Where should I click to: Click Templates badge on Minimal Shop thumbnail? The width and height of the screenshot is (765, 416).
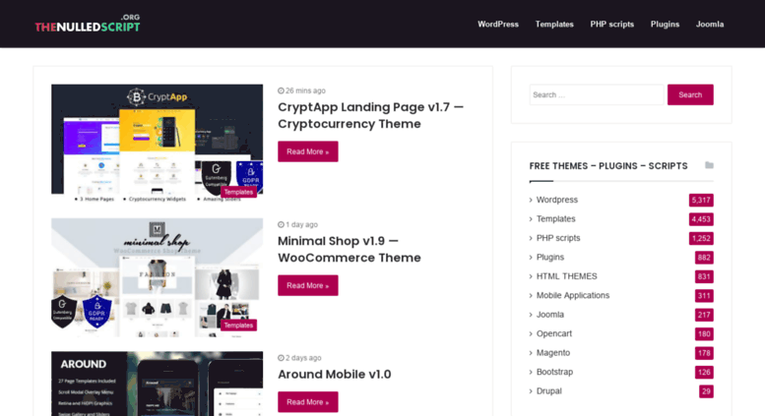click(x=238, y=325)
